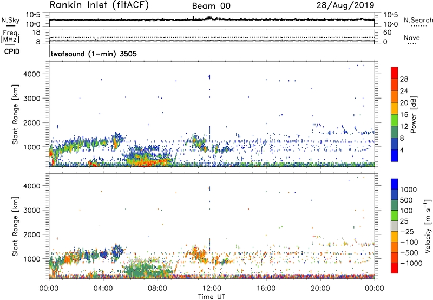Click the "60" Nave axis tick label
Image resolution: width=433 pixels, height=300 pixels.
tap(387, 32)
